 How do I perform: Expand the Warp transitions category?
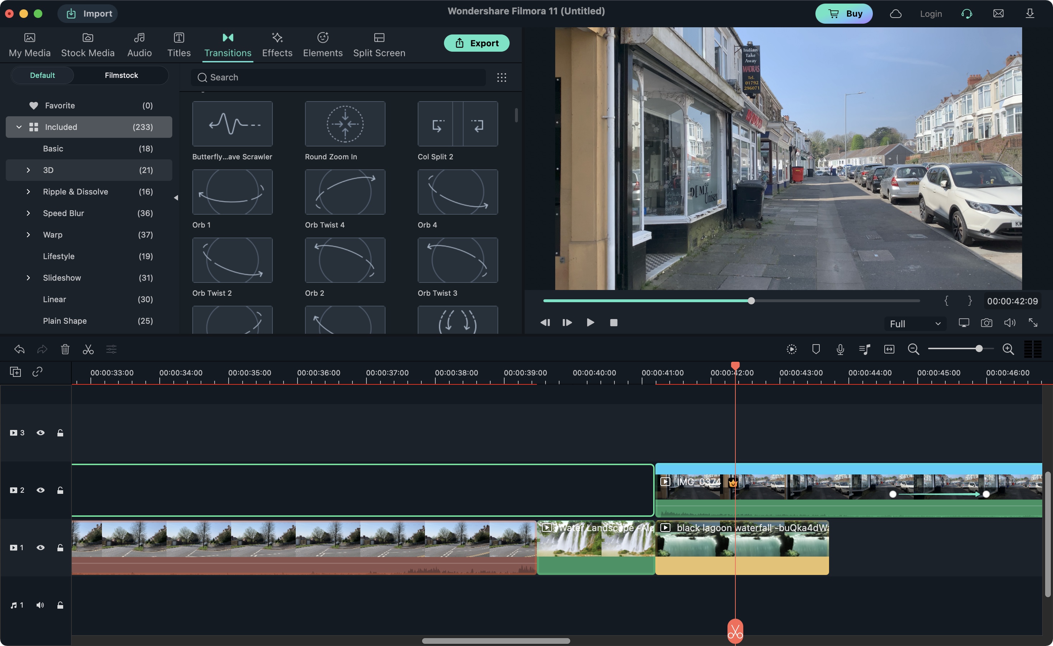[26, 235]
